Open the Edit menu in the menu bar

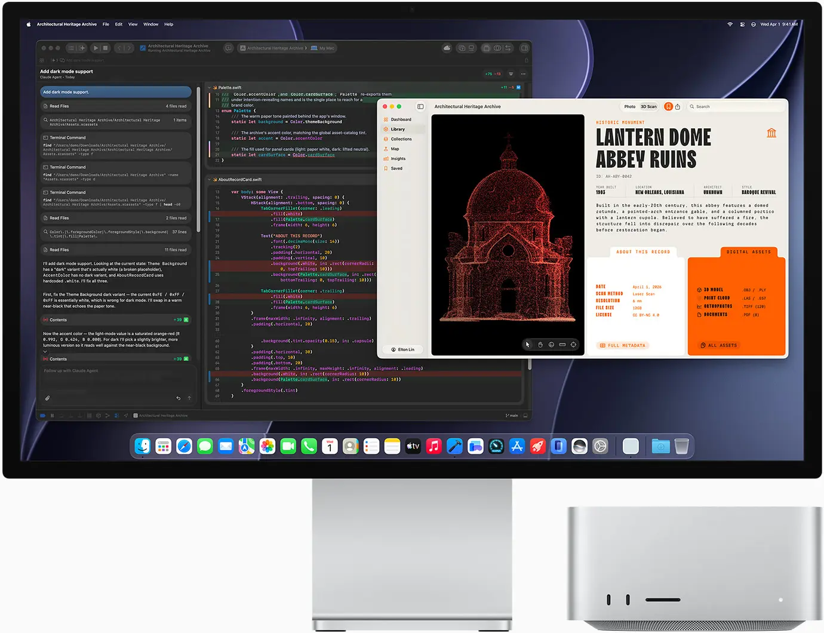(x=119, y=24)
